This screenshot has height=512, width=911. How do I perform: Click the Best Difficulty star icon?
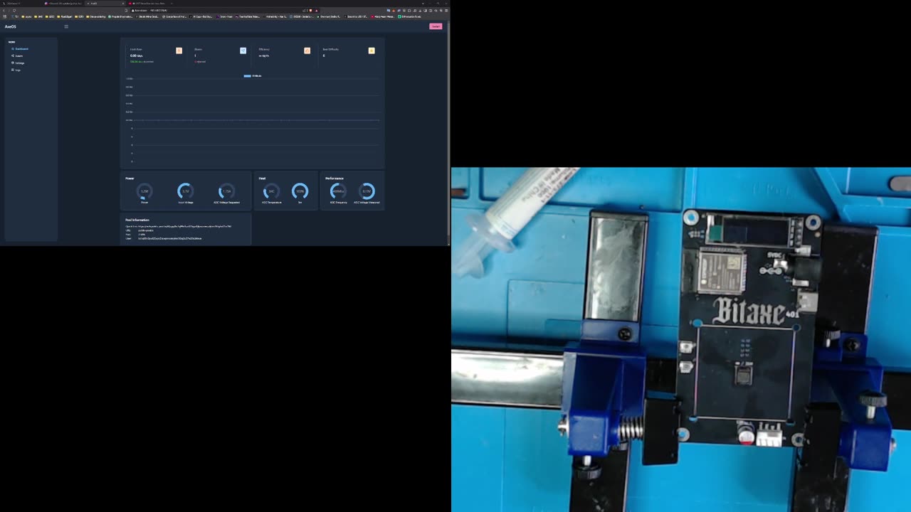[372, 50]
